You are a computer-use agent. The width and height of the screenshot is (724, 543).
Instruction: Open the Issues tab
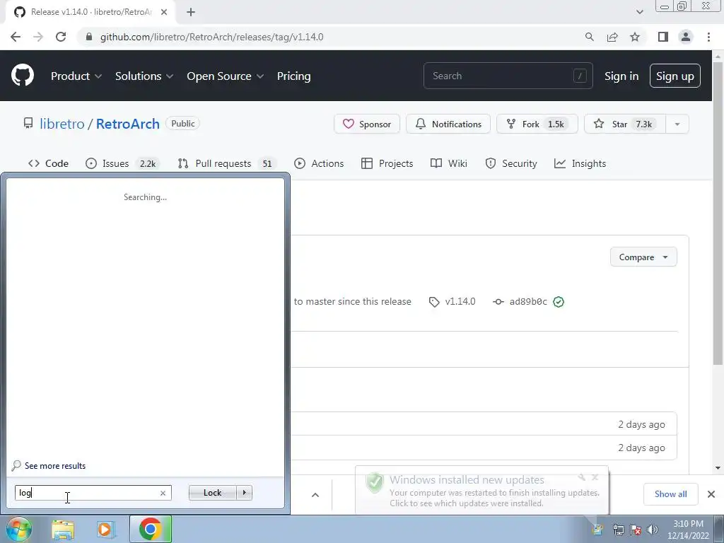tap(123, 163)
